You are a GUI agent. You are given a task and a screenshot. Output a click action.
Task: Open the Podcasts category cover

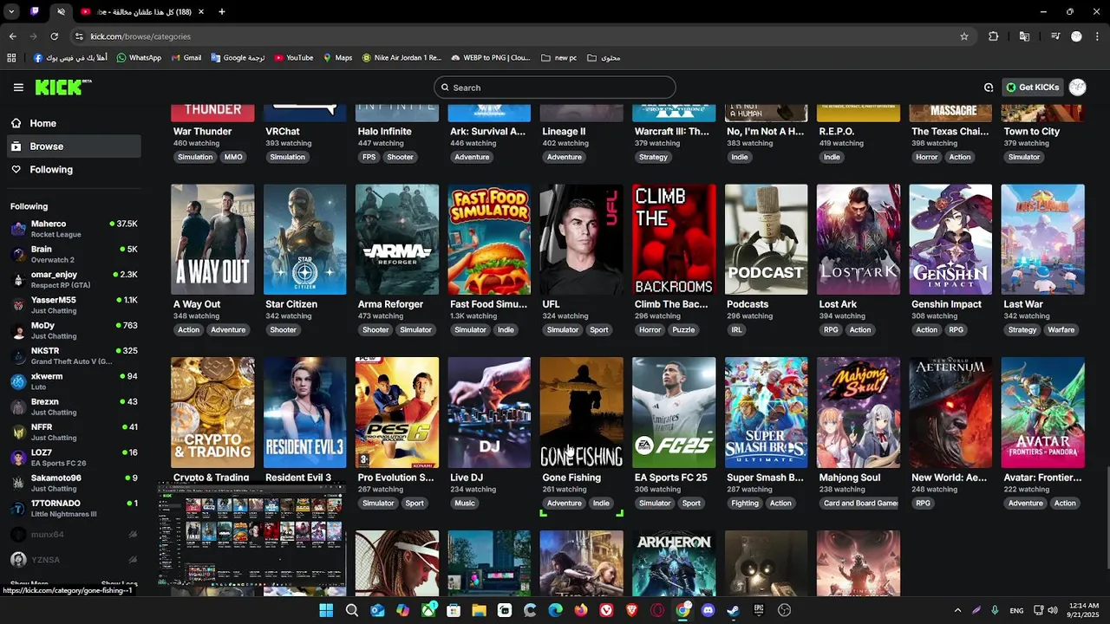[x=766, y=239]
